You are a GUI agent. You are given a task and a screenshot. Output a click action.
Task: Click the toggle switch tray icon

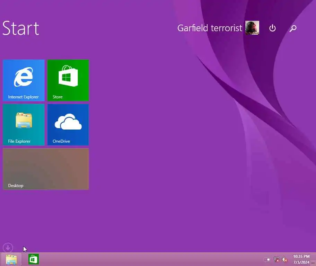click(x=267, y=259)
